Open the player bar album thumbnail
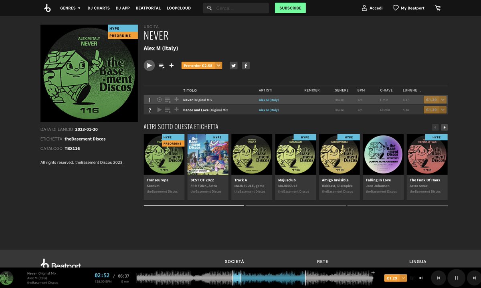The height and width of the screenshot is (288, 481). coord(6,278)
